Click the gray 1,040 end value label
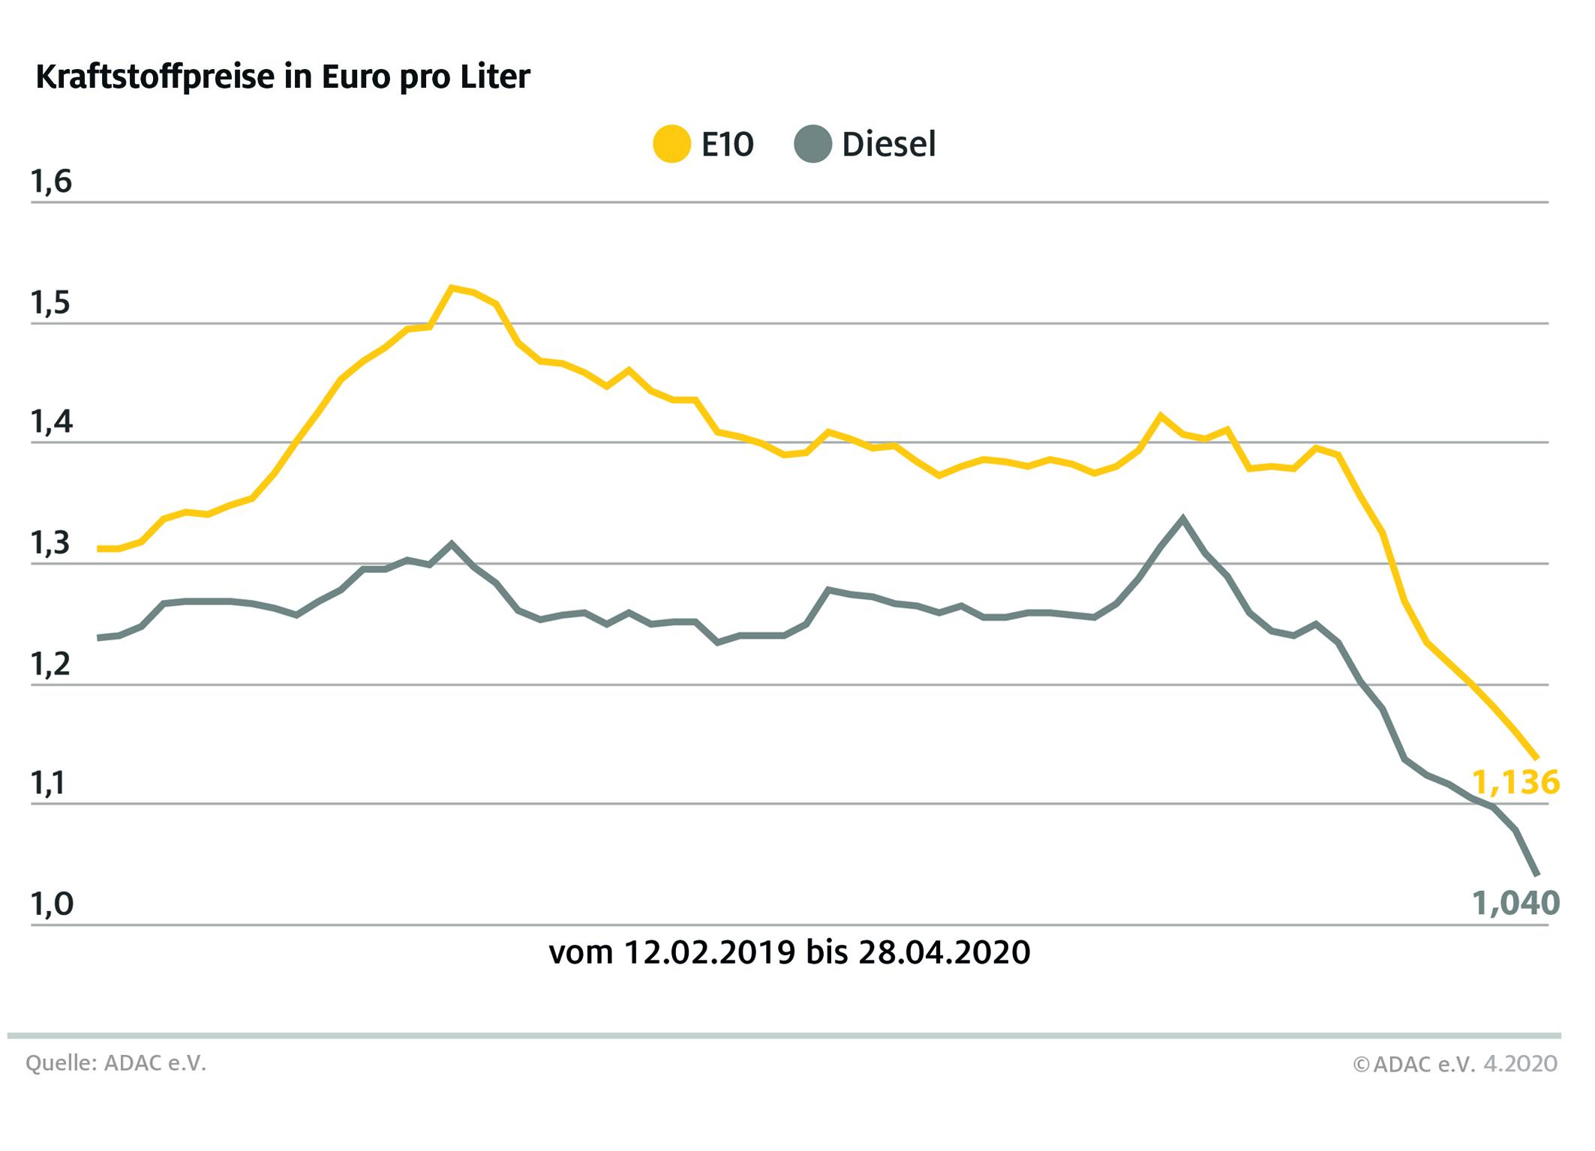1595x1151 pixels. tap(1516, 903)
